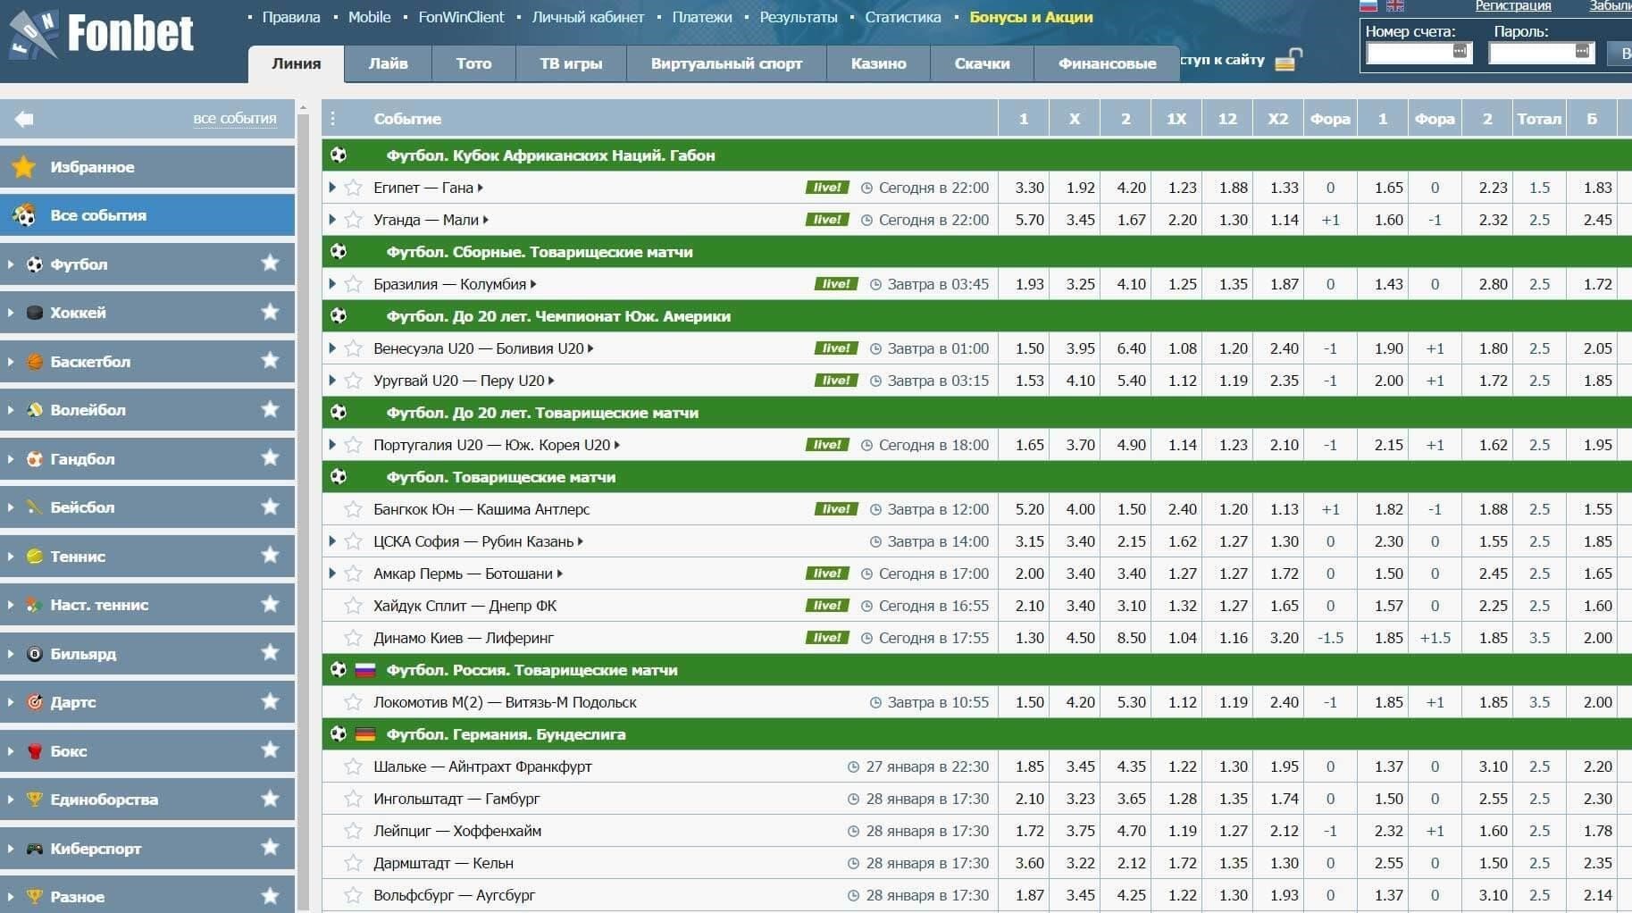
Task: Expand the Португалия U20 — Юж. Корея U20 row
Action: pyautogui.click(x=332, y=445)
